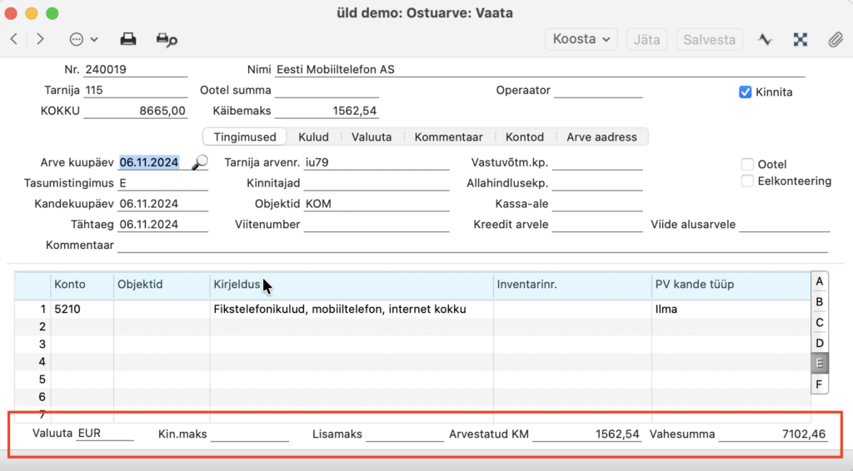Switch to the Valuuta tab
The height and width of the screenshot is (471, 853).
(x=372, y=137)
